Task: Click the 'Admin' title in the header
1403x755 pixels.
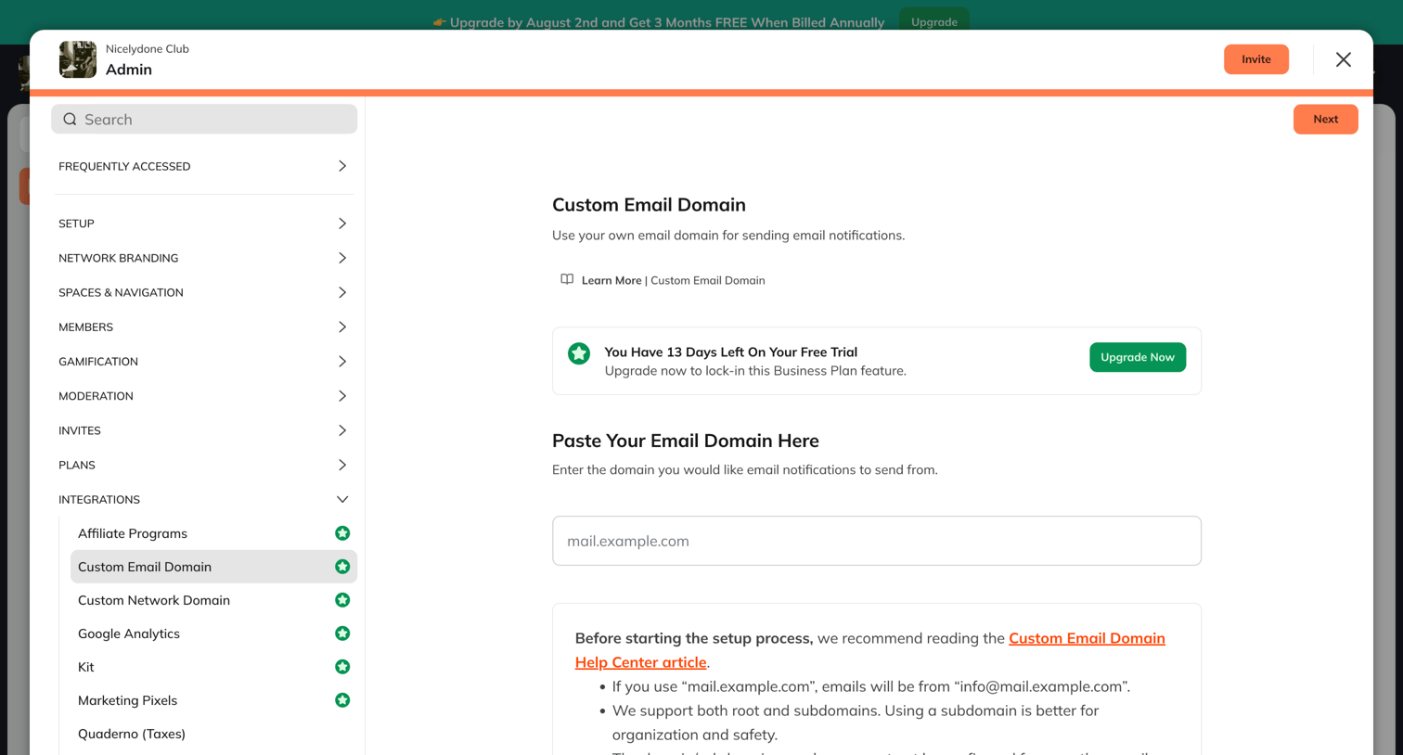Action: (129, 70)
